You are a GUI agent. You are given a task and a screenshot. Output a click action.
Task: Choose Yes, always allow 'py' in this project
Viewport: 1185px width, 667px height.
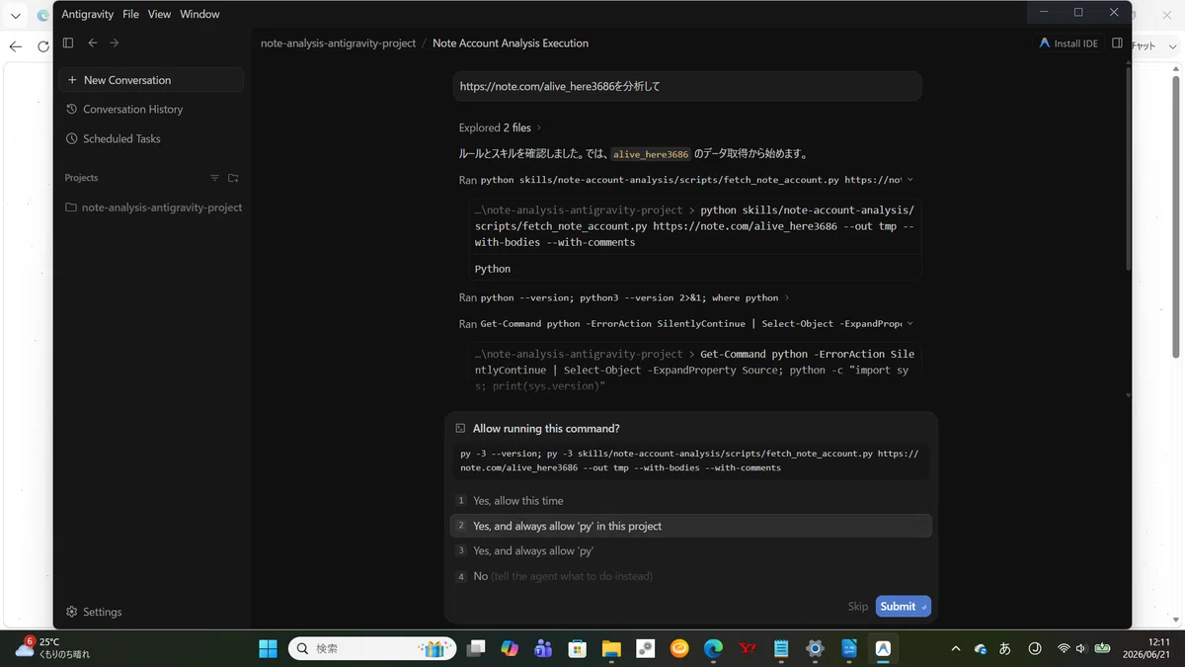690,526
